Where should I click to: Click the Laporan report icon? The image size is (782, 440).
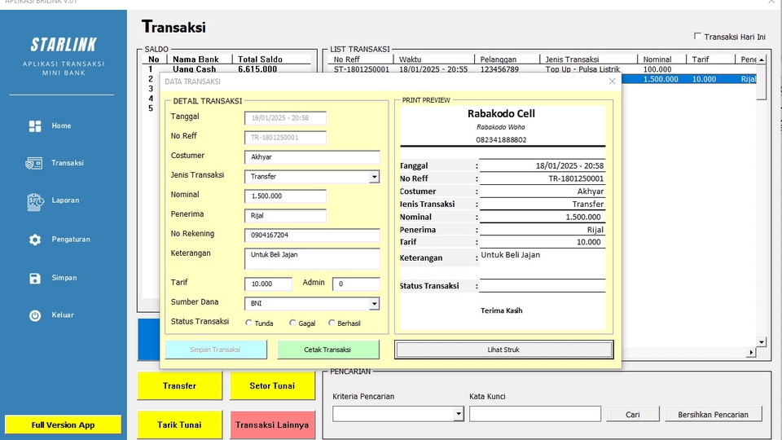(35, 200)
